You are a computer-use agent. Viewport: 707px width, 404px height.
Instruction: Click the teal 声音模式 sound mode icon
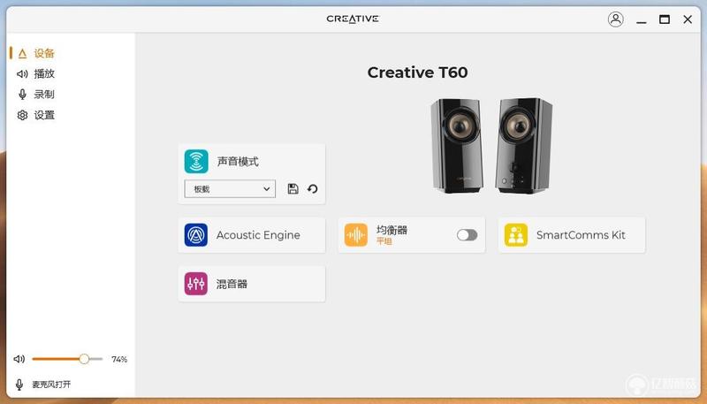[196, 162]
